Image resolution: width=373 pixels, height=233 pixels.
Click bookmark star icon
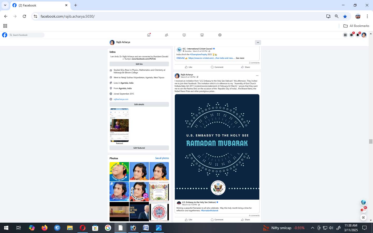tap(345, 16)
